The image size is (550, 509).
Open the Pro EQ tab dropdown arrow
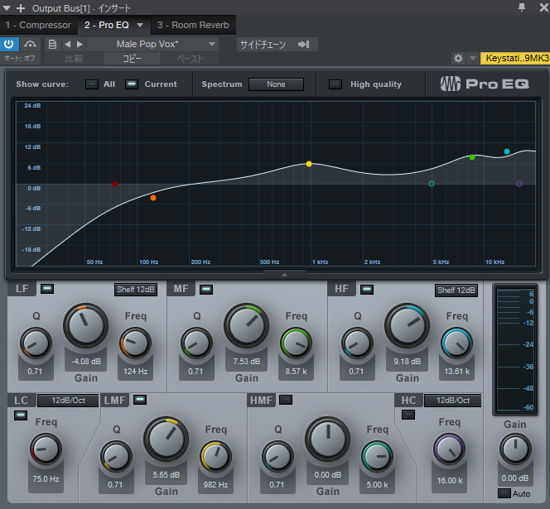(140, 25)
